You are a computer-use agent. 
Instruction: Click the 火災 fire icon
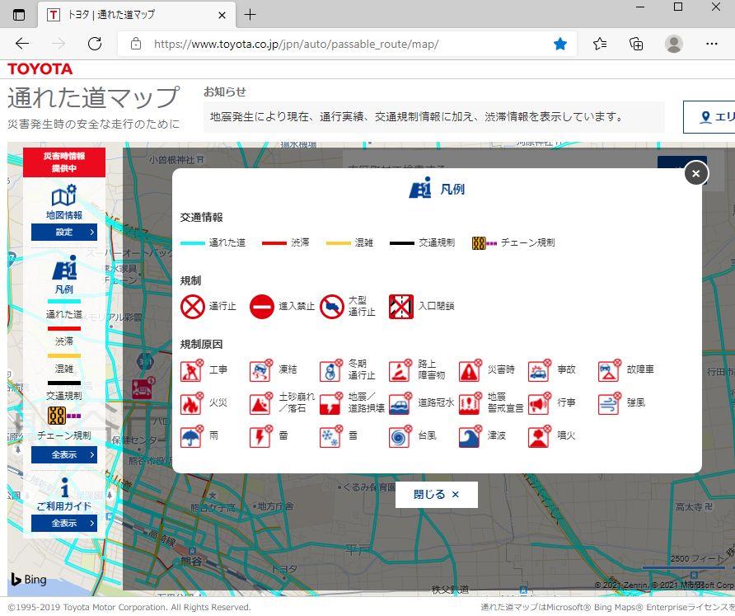click(192, 403)
